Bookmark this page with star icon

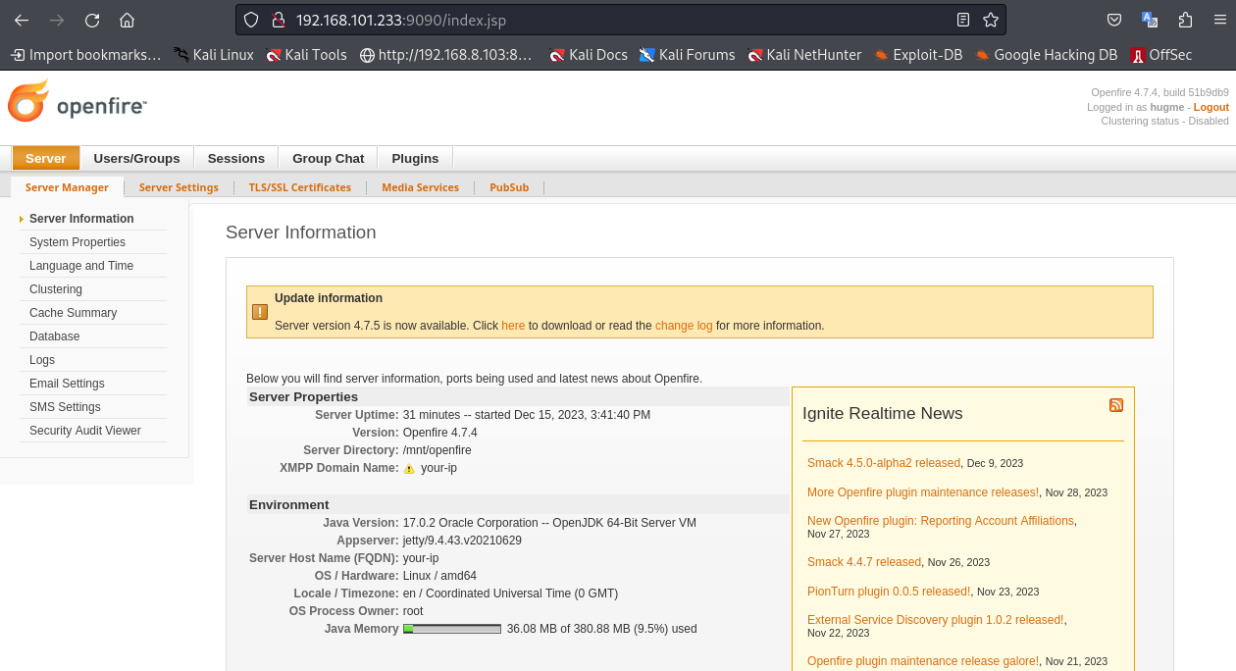pyautogui.click(x=991, y=20)
